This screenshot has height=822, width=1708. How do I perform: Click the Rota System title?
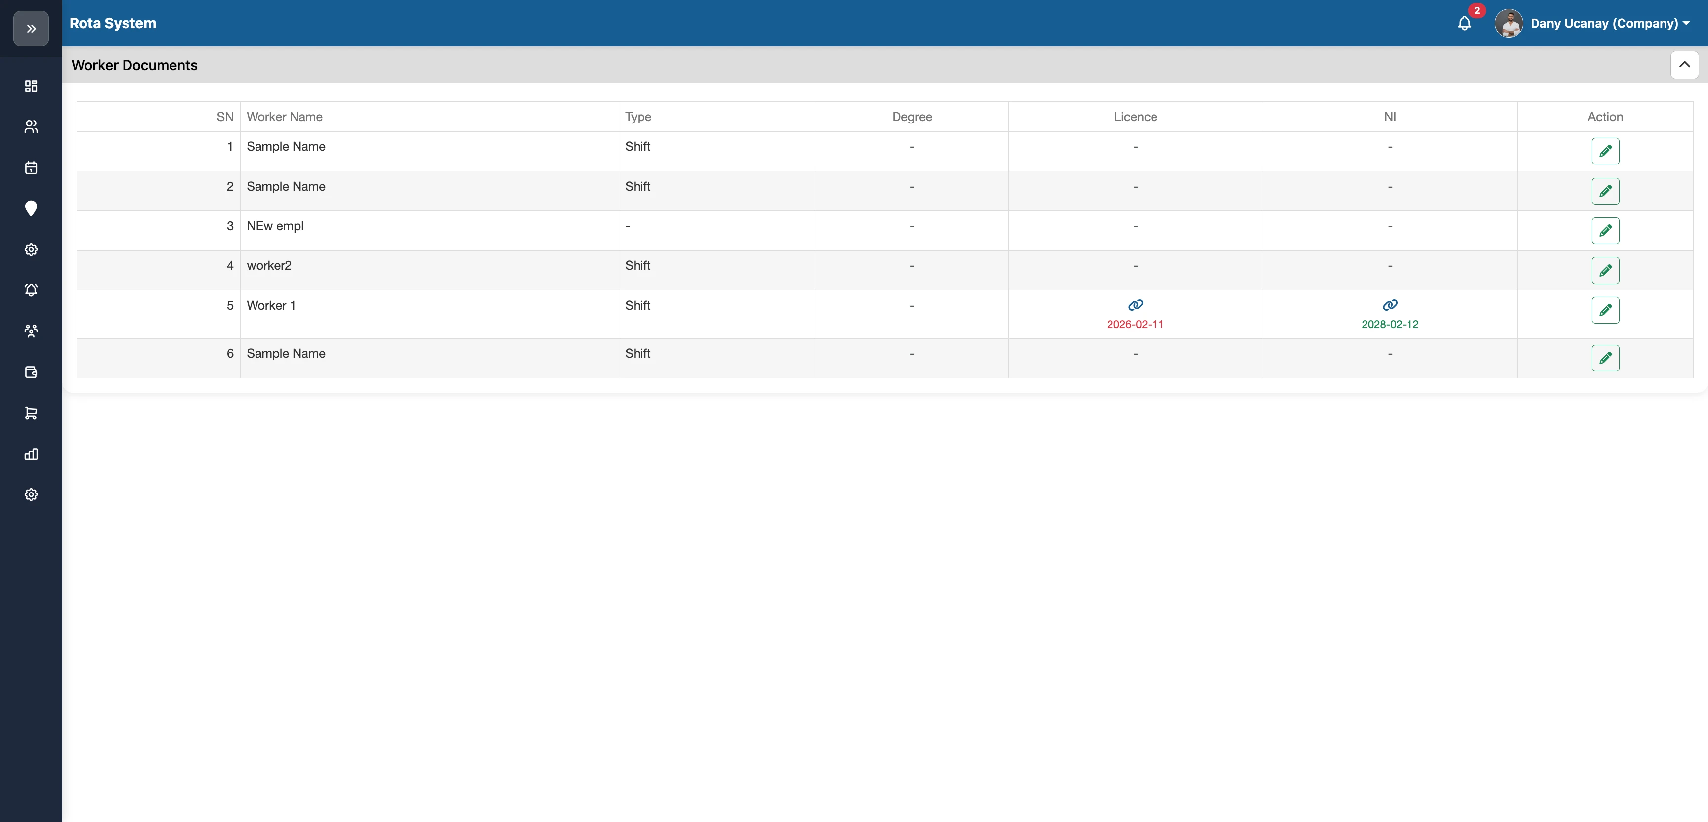click(113, 23)
